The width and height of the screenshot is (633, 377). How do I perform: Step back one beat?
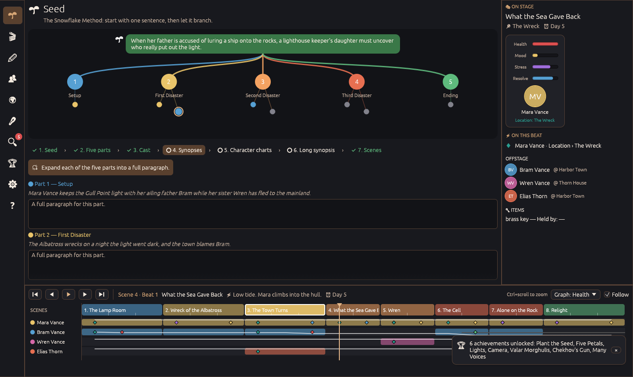tap(52, 294)
